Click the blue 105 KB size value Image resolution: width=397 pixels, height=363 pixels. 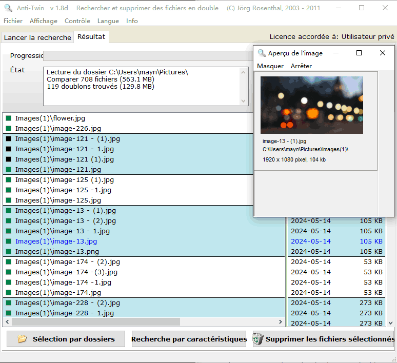tap(371, 241)
